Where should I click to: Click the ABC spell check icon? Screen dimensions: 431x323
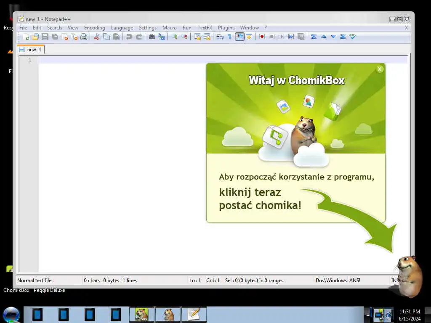pos(352,37)
